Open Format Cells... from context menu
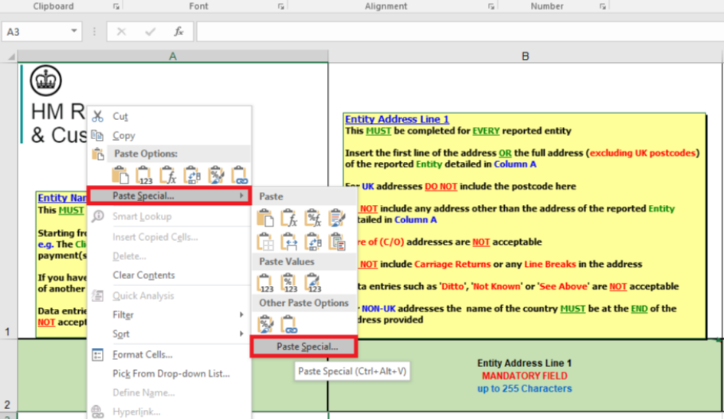The height and width of the screenshot is (419, 724). click(x=169, y=355)
